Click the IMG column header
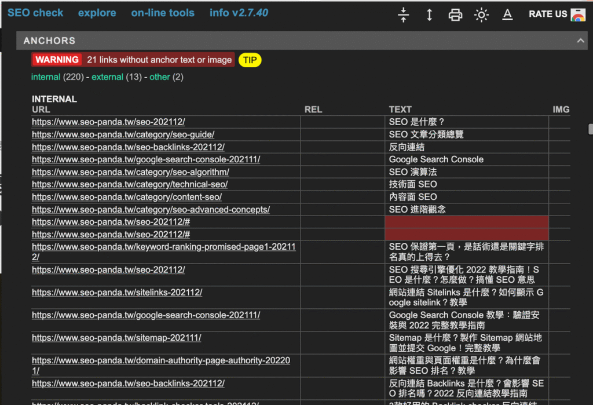The height and width of the screenshot is (405, 593). click(x=561, y=110)
